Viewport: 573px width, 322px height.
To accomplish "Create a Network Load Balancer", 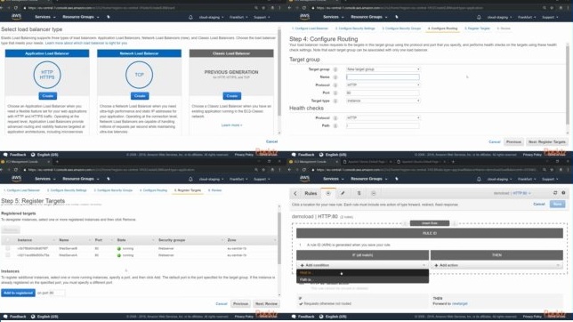I will (x=140, y=96).
